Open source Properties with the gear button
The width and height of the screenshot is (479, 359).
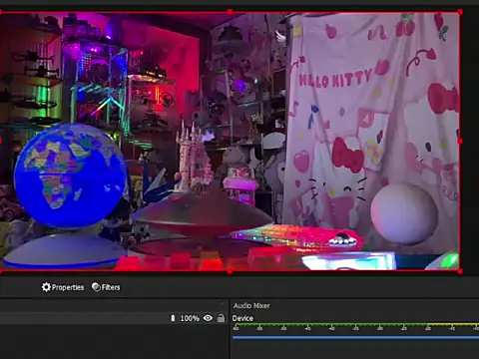click(63, 287)
